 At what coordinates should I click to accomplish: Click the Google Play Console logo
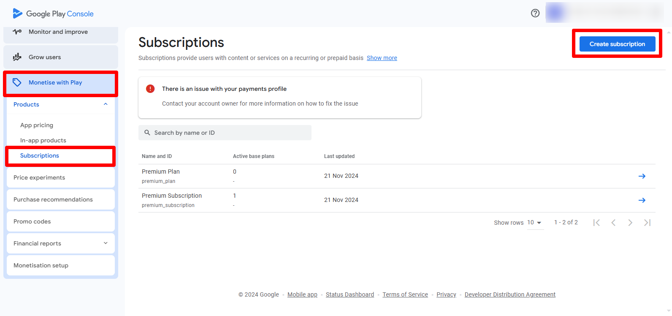coord(53,14)
